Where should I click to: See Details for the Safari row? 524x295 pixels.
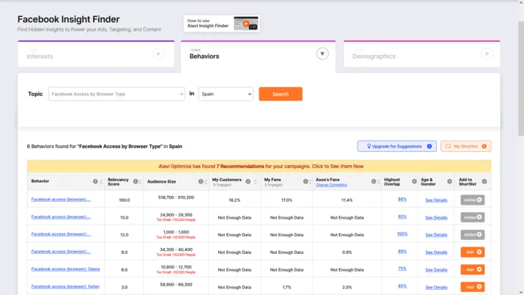point(436,287)
